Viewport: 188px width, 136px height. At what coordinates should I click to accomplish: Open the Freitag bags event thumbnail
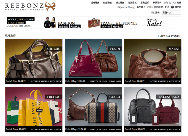[34, 107]
